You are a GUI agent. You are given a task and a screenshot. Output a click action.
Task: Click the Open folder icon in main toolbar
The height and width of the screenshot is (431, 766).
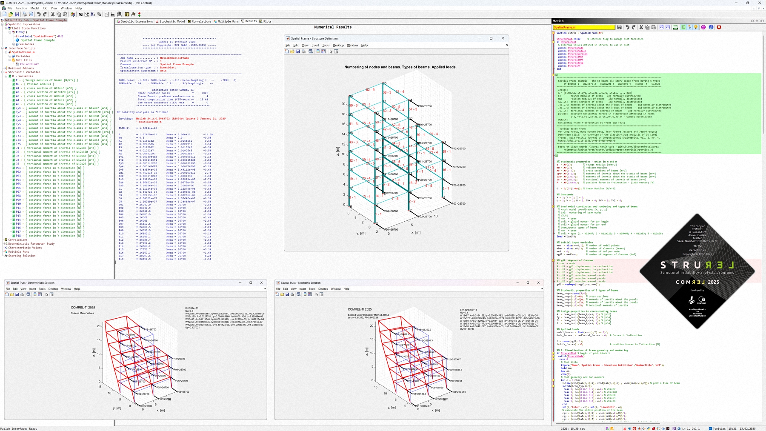coord(11,14)
